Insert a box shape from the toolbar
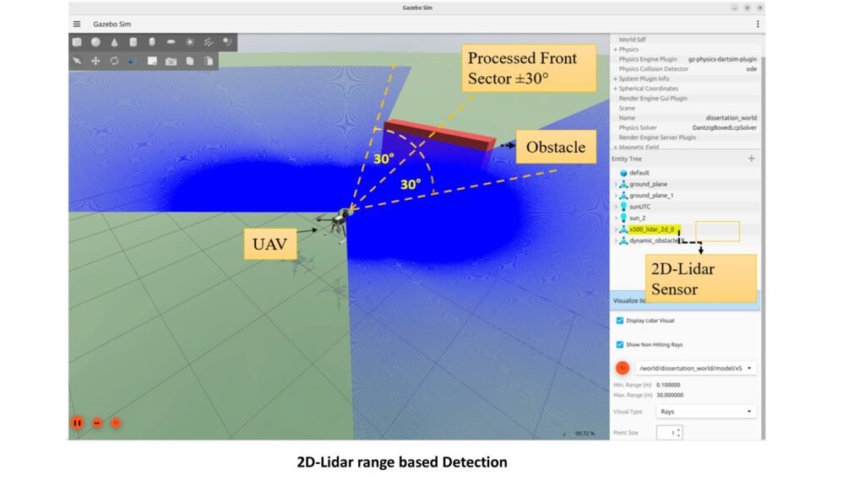Viewport: 865px width, 486px height. pyautogui.click(x=77, y=42)
